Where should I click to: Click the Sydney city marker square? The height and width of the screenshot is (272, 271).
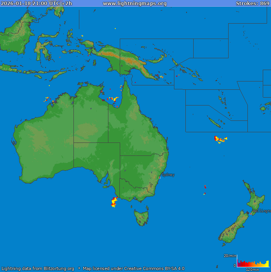pyautogui.click(x=159, y=178)
